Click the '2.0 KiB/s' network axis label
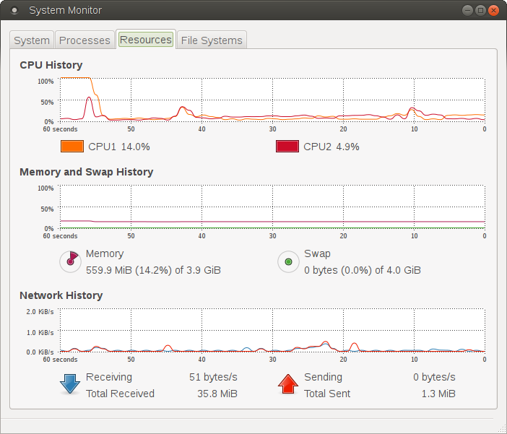Screen dimensions: 507x434 (x=40, y=312)
